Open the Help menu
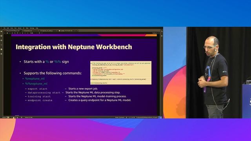Screen dimensions: 251x141 coord(37,28)
